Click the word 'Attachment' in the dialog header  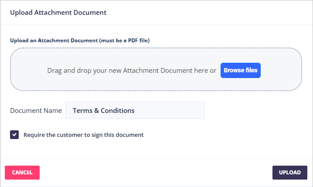coord(52,12)
